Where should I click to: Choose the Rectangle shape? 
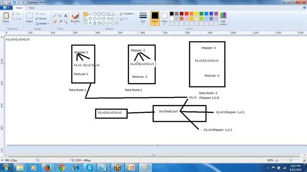pos(99,14)
